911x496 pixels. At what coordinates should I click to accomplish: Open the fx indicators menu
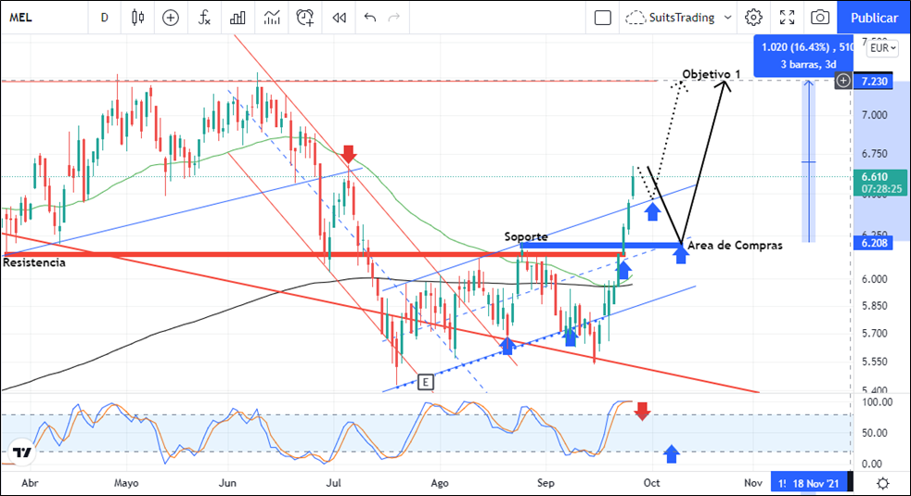(205, 17)
